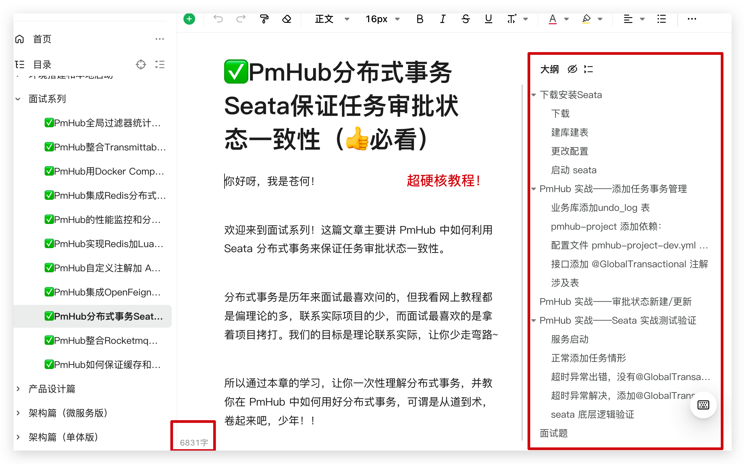Collapse 下载安装Seata outline section

(x=534, y=95)
